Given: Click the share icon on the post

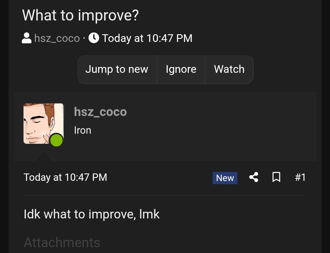Looking at the screenshot, I should coord(254,177).
